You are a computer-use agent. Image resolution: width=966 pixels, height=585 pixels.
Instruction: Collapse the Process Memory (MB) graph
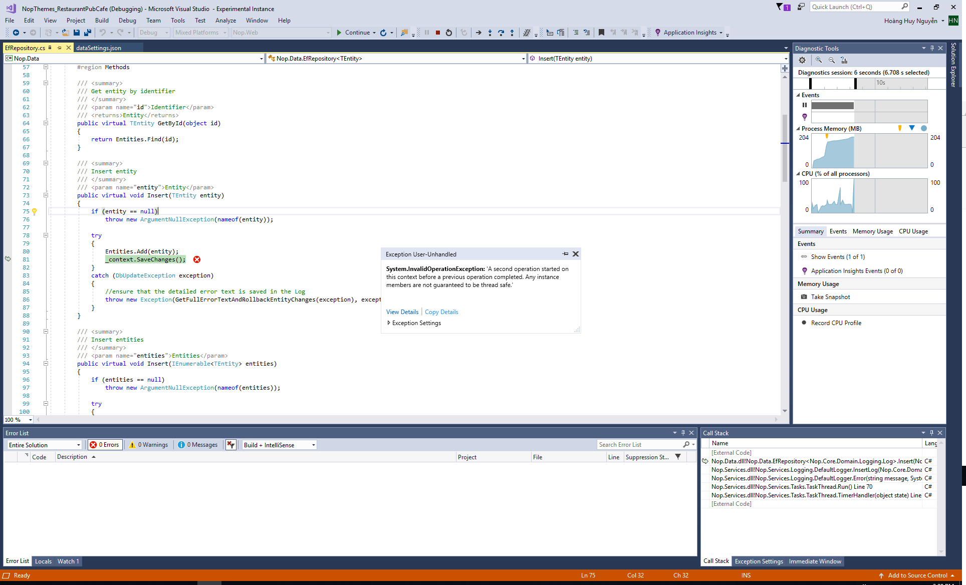pyautogui.click(x=798, y=129)
